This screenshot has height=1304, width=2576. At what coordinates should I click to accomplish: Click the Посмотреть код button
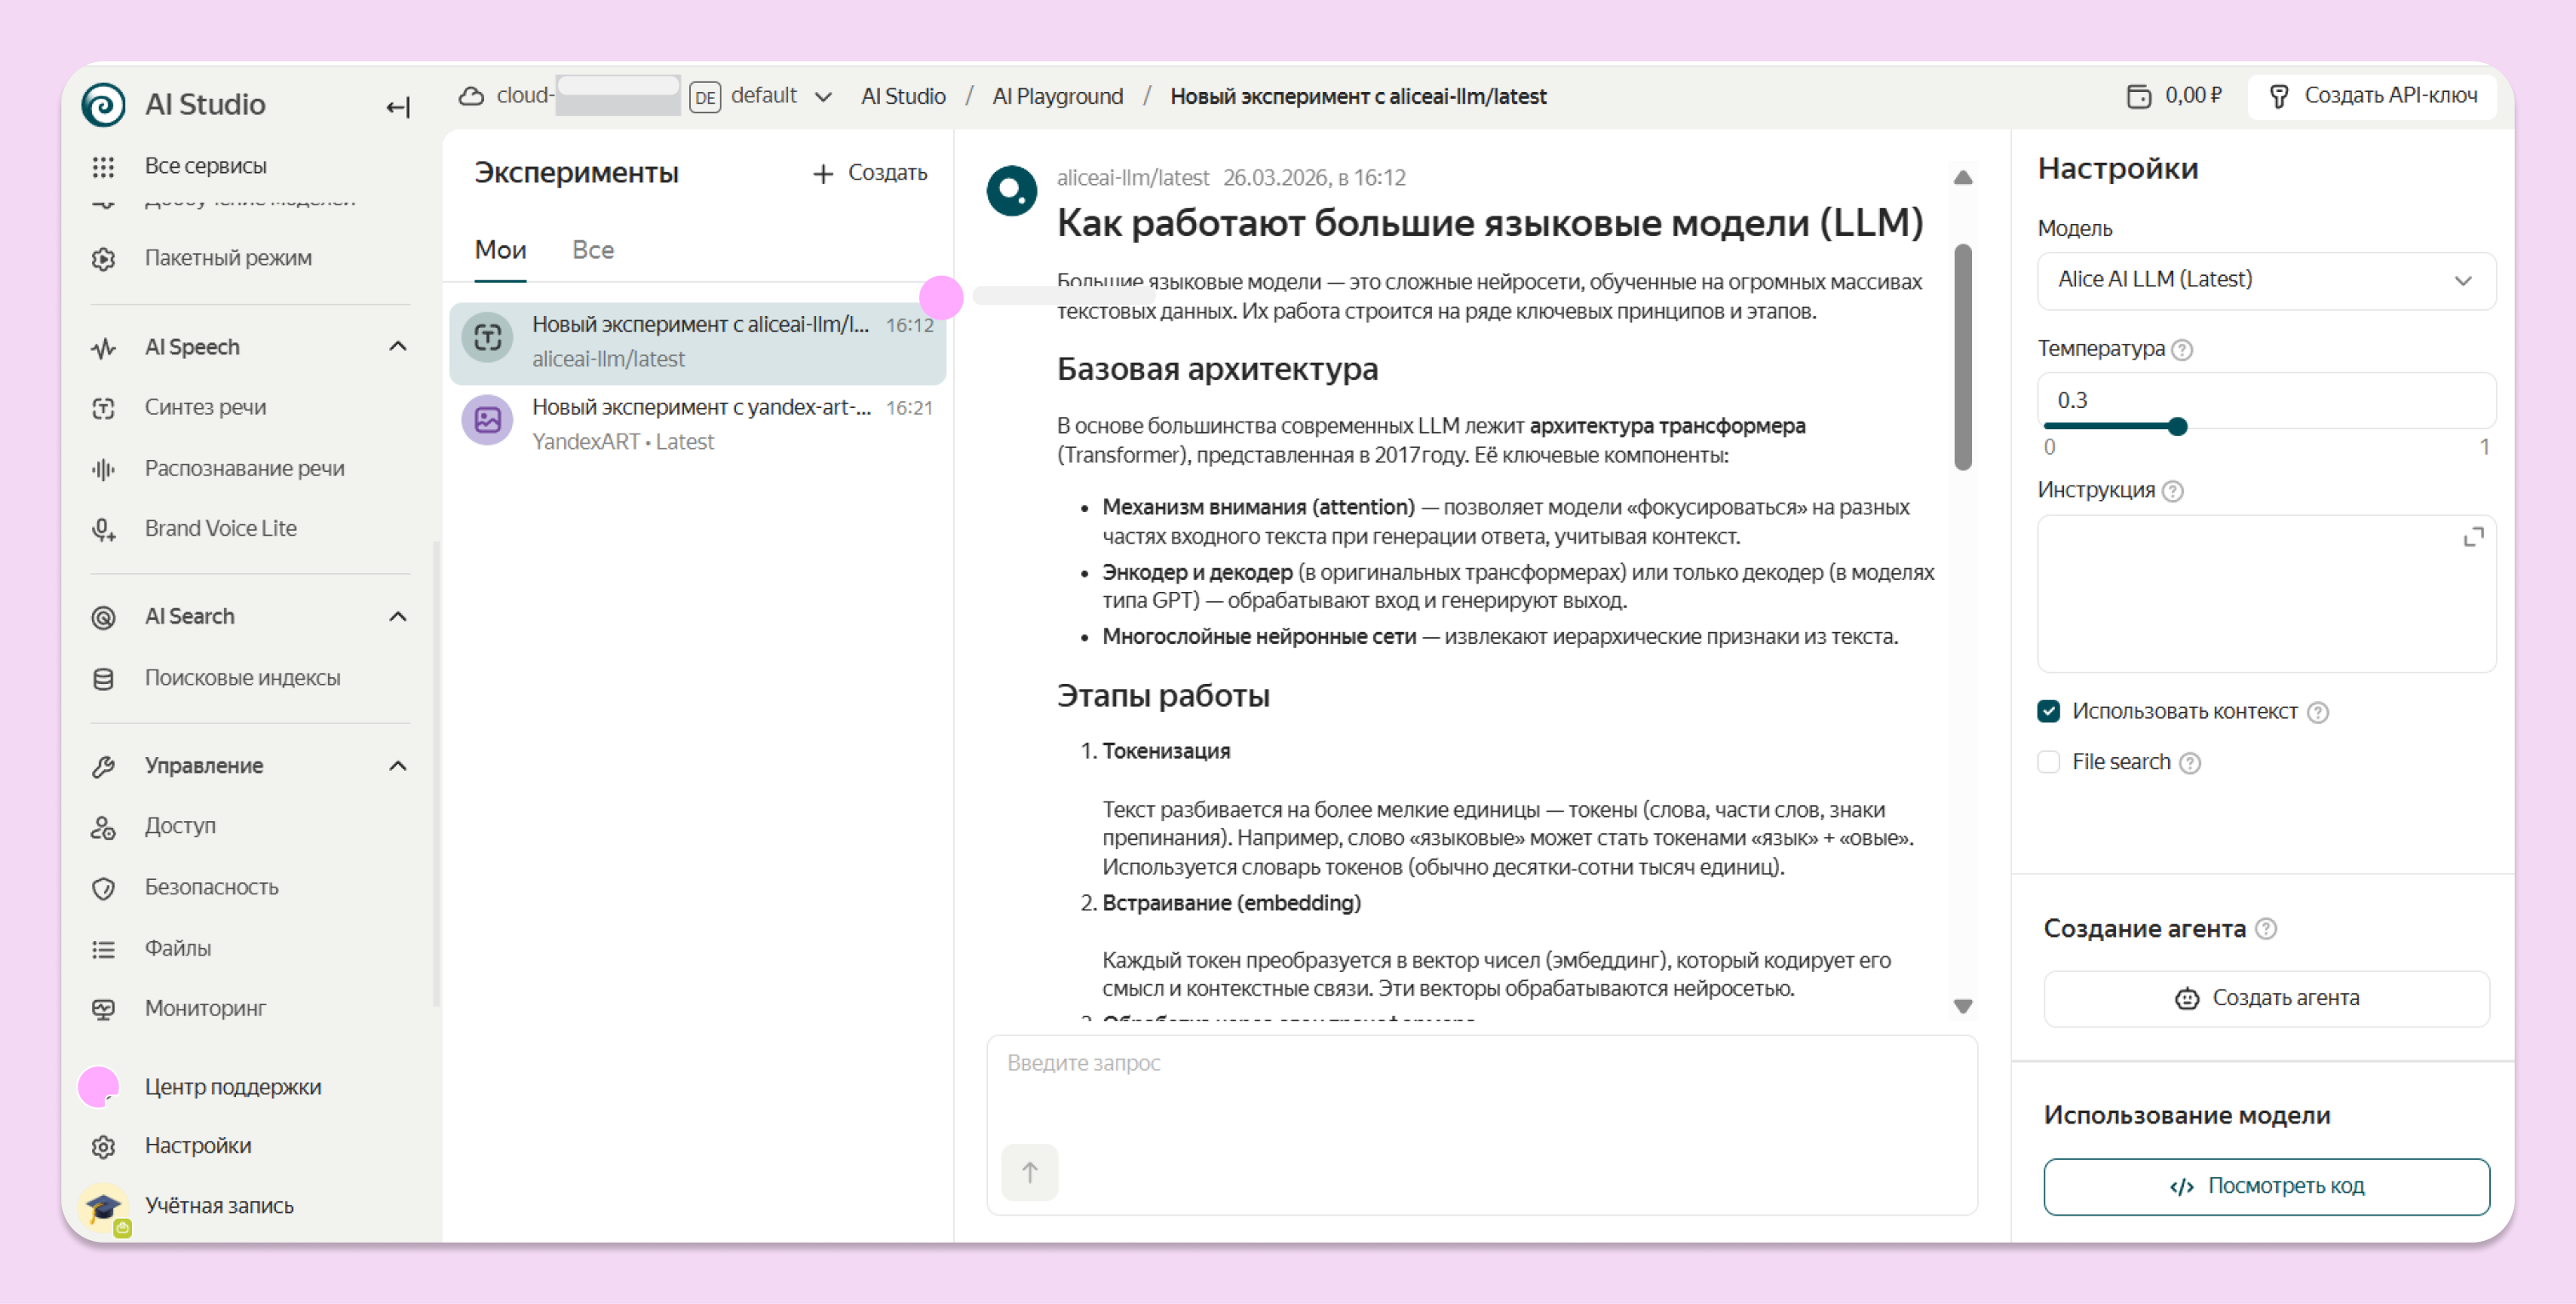click(x=2266, y=1186)
